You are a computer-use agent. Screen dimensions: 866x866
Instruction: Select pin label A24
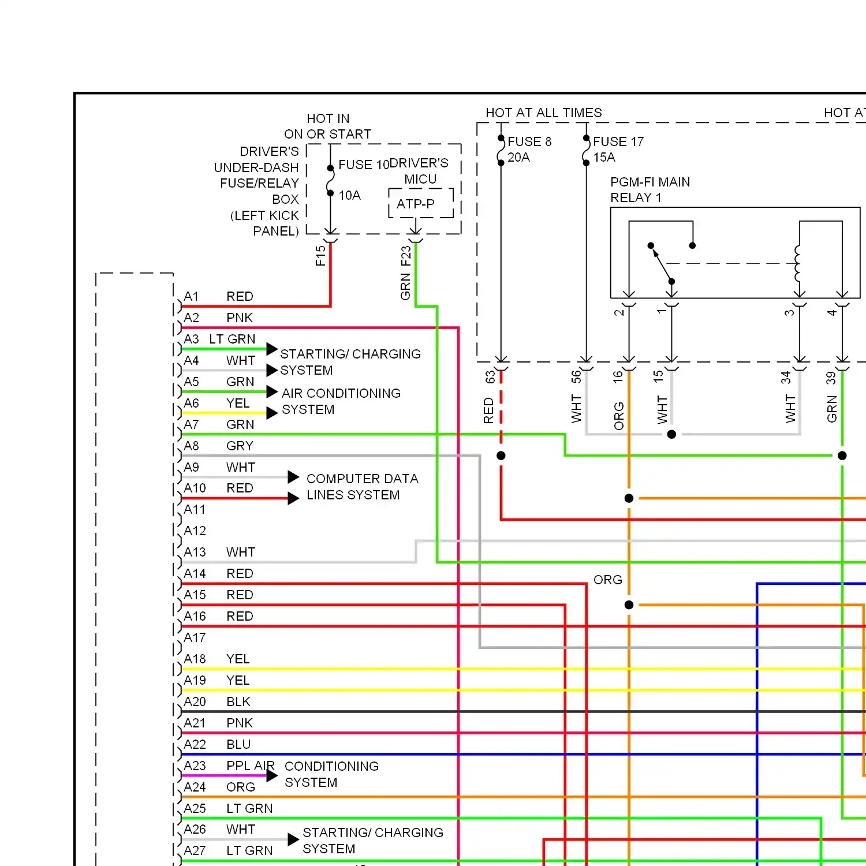pos(195,787)
